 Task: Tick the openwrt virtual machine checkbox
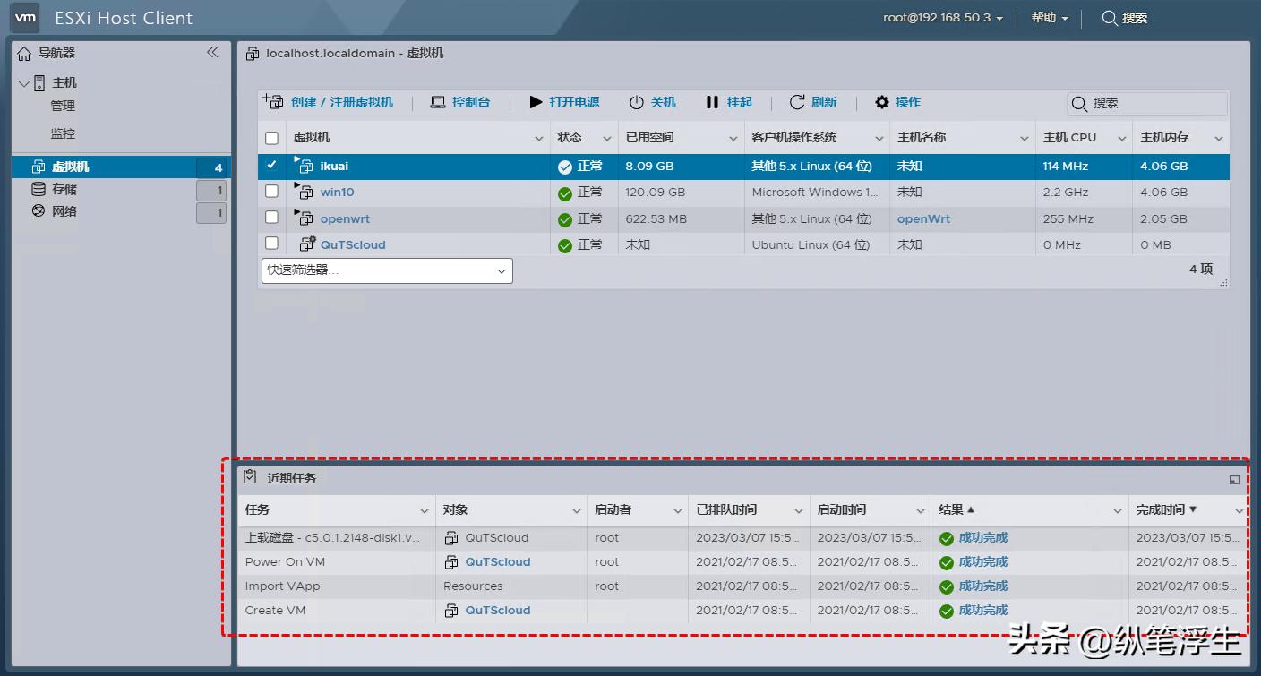[x=272, y=218]
